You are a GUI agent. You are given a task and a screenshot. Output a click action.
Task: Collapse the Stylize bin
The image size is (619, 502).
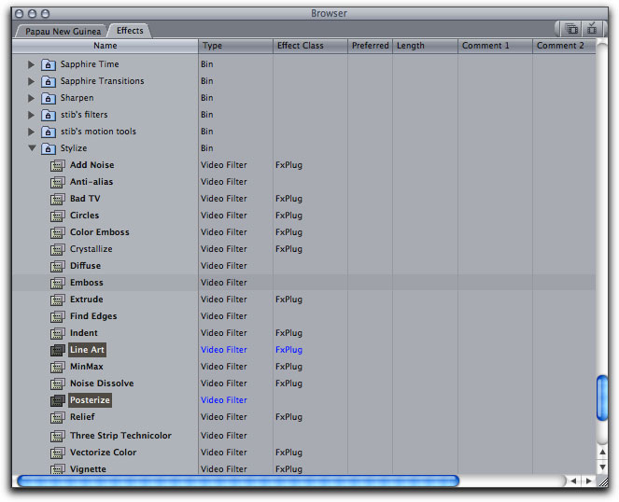point(32,148)
